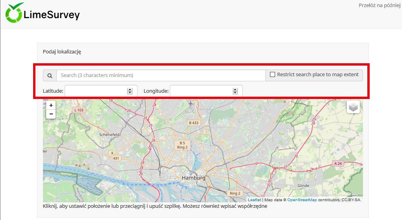The image size is (402, 220).
Task: Click the Glinde label on the map
Action: click(x=303, y=185)
